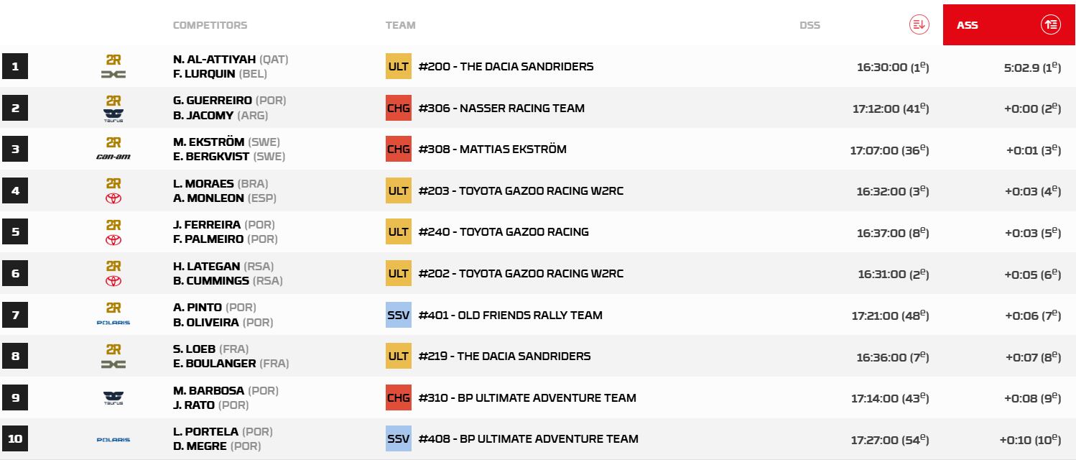The width and height of the screenshot is (1076, 460).
Task: Click the SSV category badge for #401
Action: 399,315
